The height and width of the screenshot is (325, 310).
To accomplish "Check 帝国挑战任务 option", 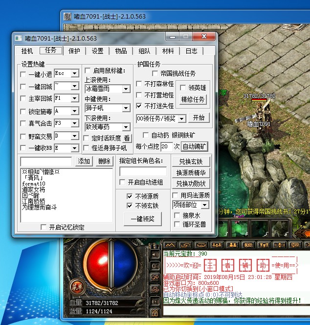I will click(x=155, y=73).
